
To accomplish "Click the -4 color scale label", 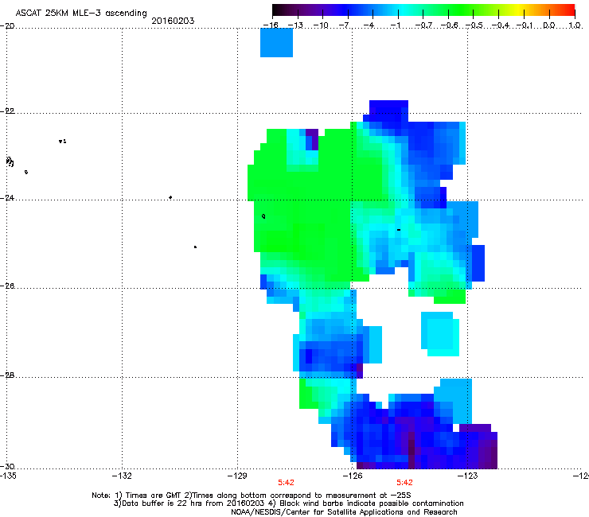I will [370, 25].
